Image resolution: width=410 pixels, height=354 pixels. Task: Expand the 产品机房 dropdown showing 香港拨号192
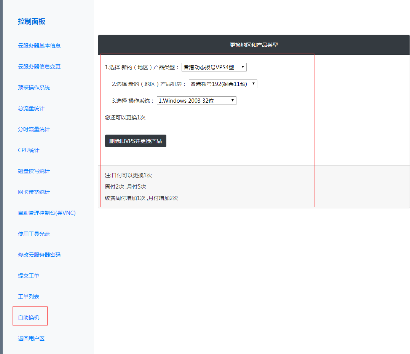[x=223, y=84]
